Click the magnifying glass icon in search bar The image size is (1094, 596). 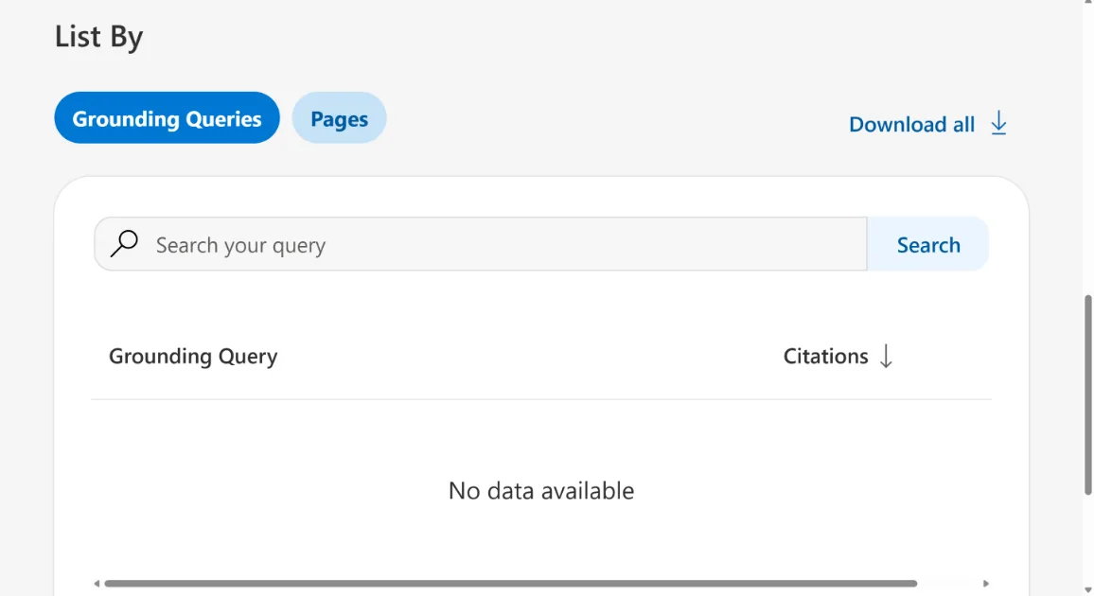[x=124, y=244]
